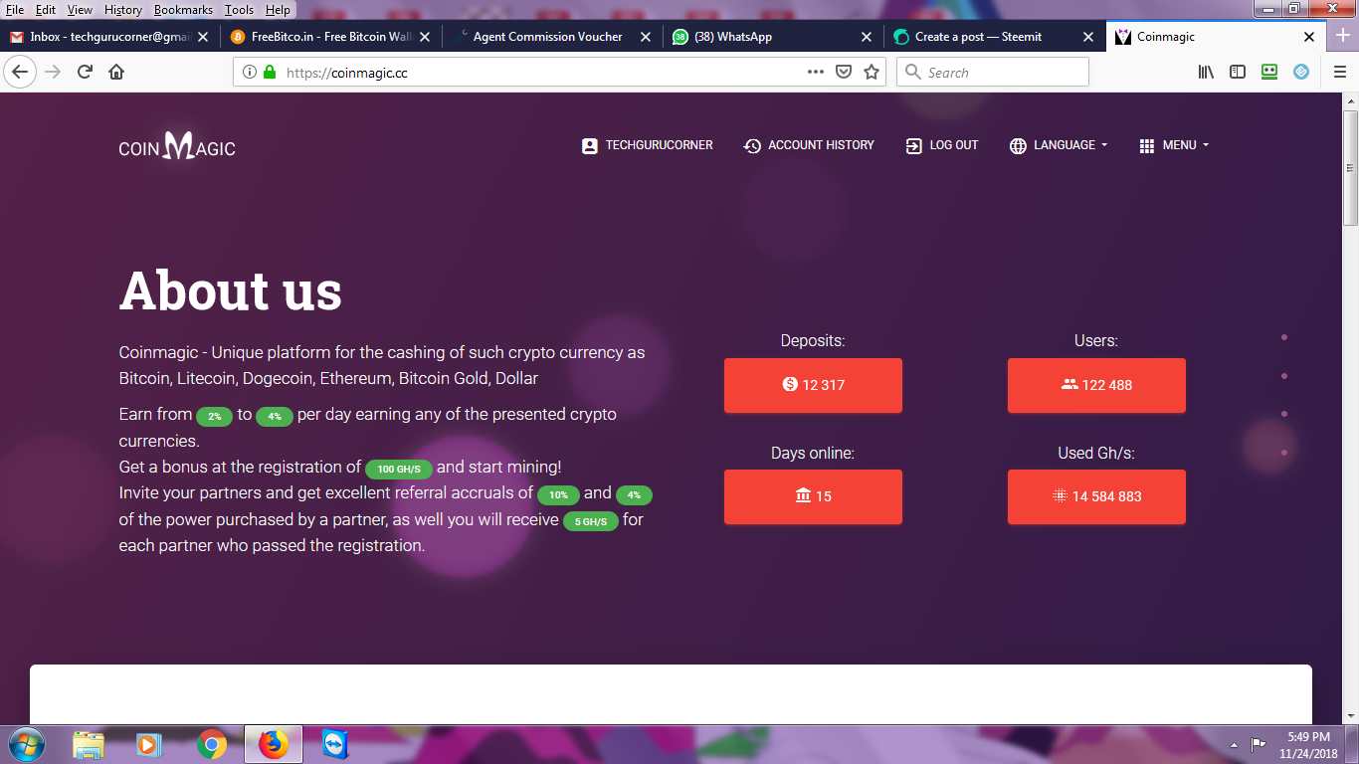Click the Days online bank icon
The height and width of the screenshot is (764, 1359).
pyautogui.click(x=803, y=495)
